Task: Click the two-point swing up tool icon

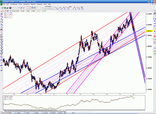Action: (60, 8)
